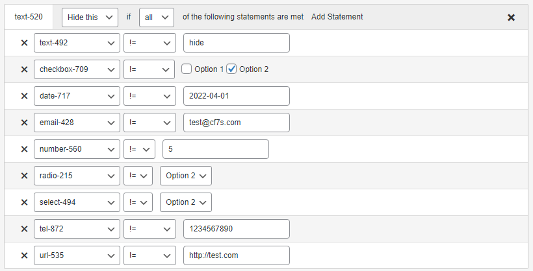Remove the tel-872 statement row
The height and width of the screenshot is (271, 533).
coord(24,229)
